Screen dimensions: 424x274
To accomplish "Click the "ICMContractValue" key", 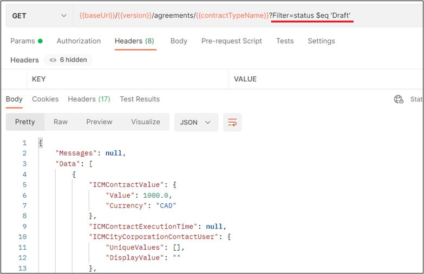I will pyautogui.click(x=126, y=185).
